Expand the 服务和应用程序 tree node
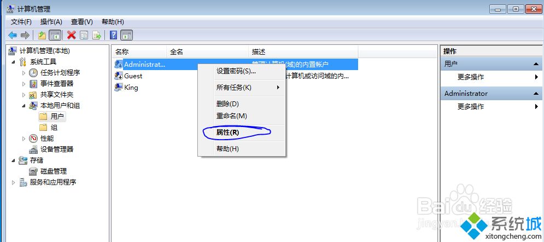 [x=14, y=182]
